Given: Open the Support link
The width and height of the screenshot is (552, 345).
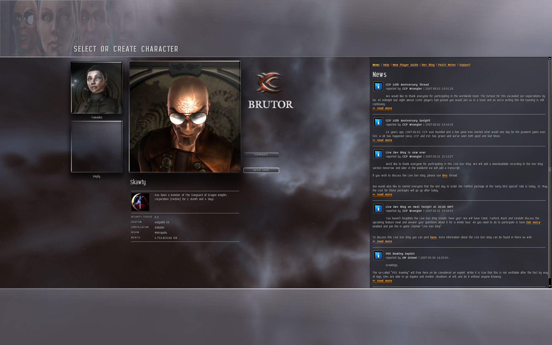Looking at the screenshot, I should click(x=465, y=65).
